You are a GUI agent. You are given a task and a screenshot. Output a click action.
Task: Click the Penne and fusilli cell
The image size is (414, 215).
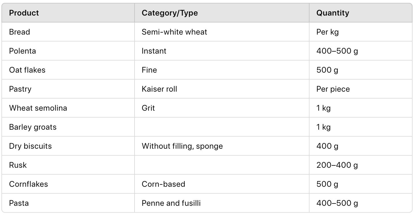[x=171, y=203]
